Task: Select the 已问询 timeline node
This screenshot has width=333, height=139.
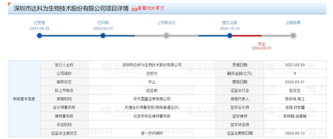Action: [103, 36]
